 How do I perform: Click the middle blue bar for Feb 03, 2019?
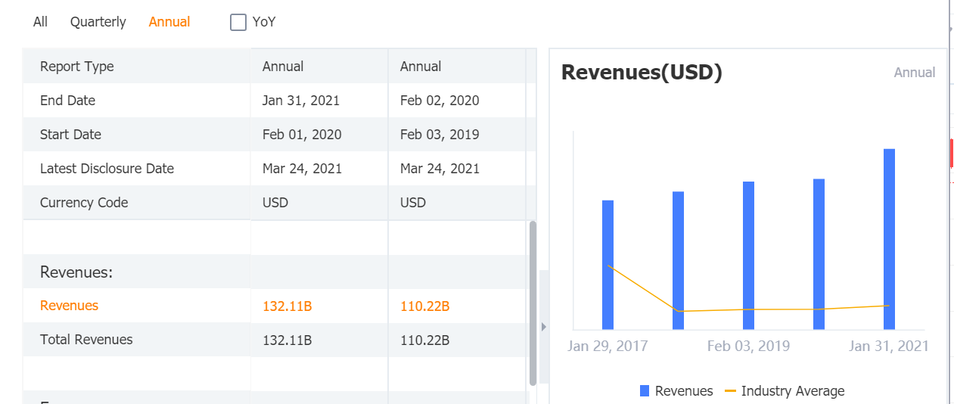(x=748, y=256)
